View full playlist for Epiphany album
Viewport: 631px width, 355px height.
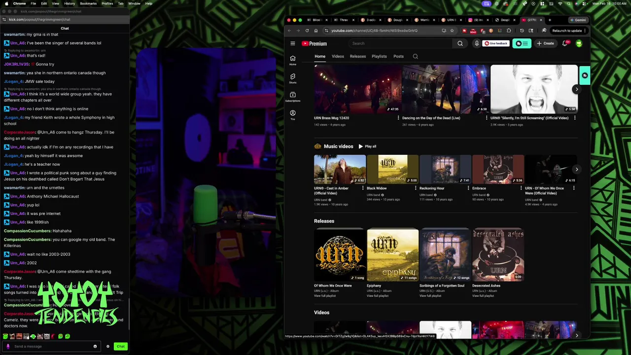point(378,296)
